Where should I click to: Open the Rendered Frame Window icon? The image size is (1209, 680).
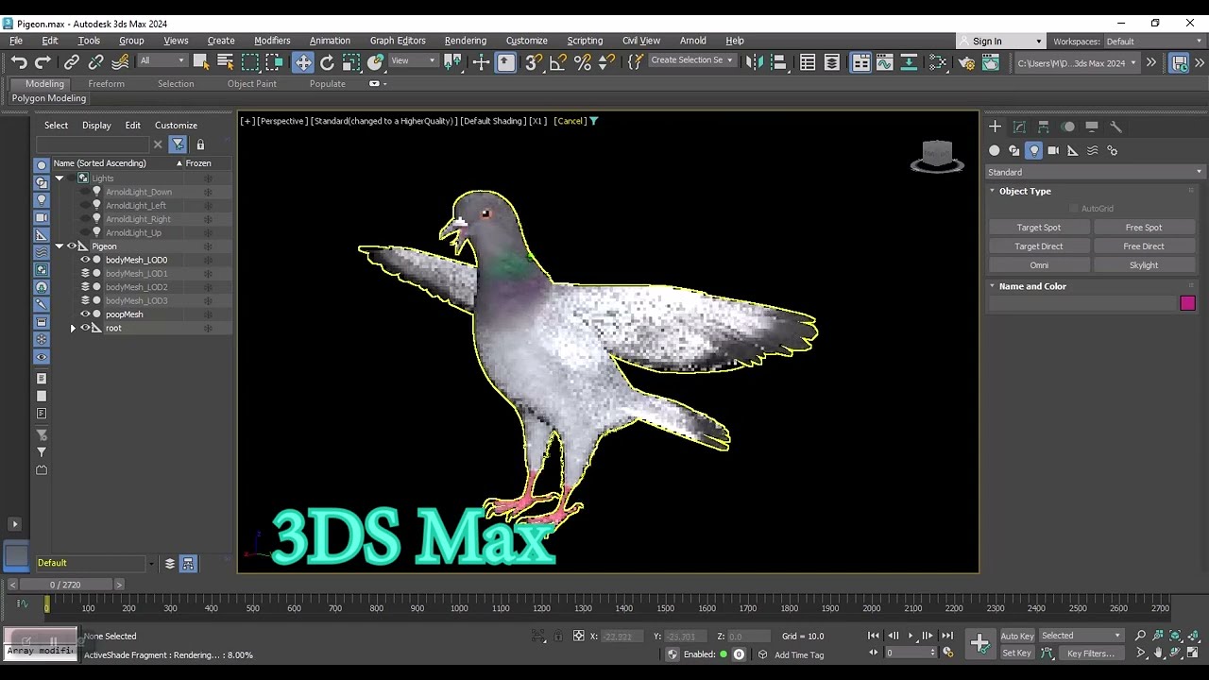(x=990, y=62)
